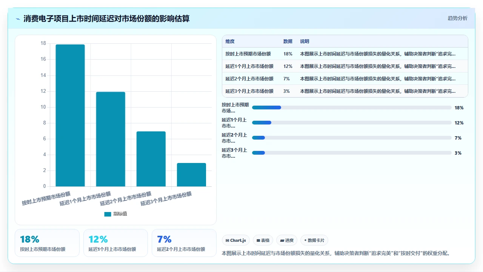Click the 12% value in the table
The image size is (483, 272).
(x=288, y=66)
